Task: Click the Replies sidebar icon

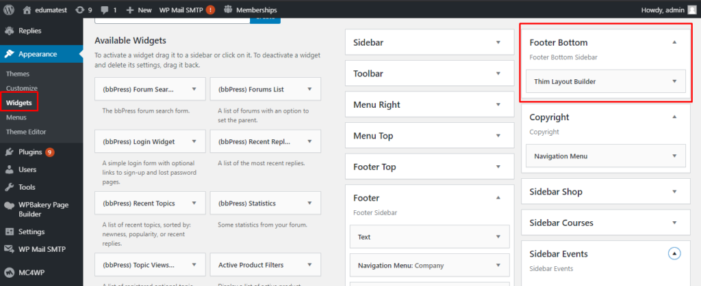Action: coord(9,31)
